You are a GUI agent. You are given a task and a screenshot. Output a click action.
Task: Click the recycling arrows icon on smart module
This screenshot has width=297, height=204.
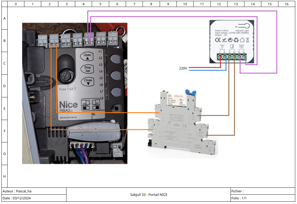(x=236, y=40)
